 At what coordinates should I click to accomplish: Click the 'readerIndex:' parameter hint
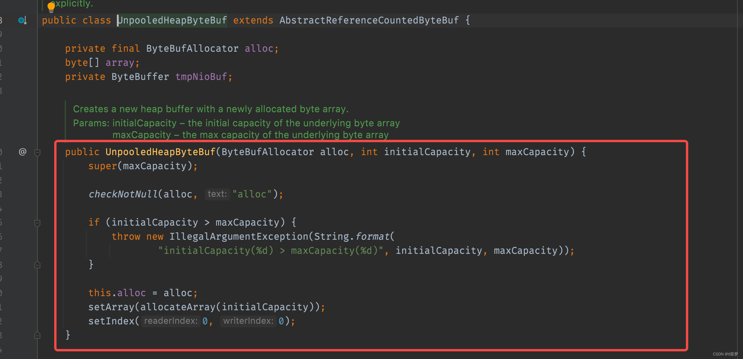[x=171, y=321]
